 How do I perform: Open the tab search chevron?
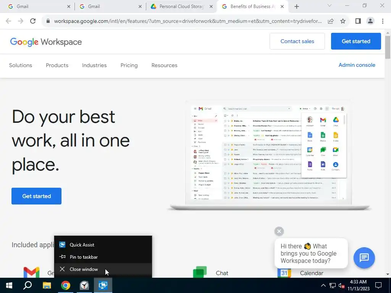(x=330, y=5)
